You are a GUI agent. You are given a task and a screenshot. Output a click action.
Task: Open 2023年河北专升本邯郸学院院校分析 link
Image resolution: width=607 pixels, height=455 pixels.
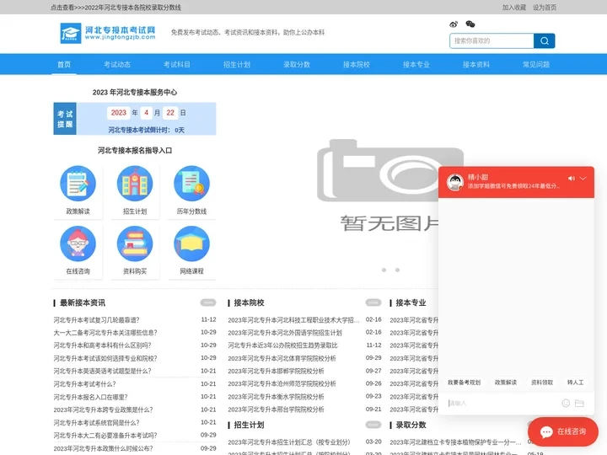[276, 371]
